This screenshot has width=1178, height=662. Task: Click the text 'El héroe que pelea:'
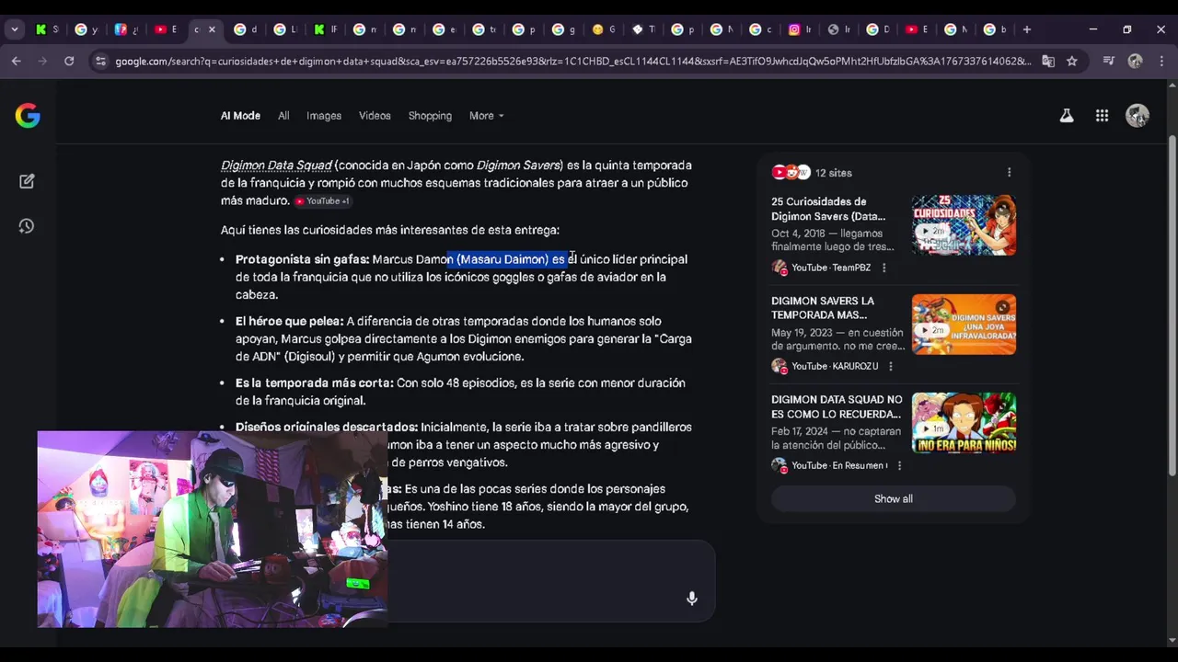tap(289, 321)
